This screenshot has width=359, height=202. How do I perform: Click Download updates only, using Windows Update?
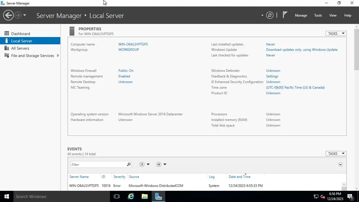coord(302,50)
